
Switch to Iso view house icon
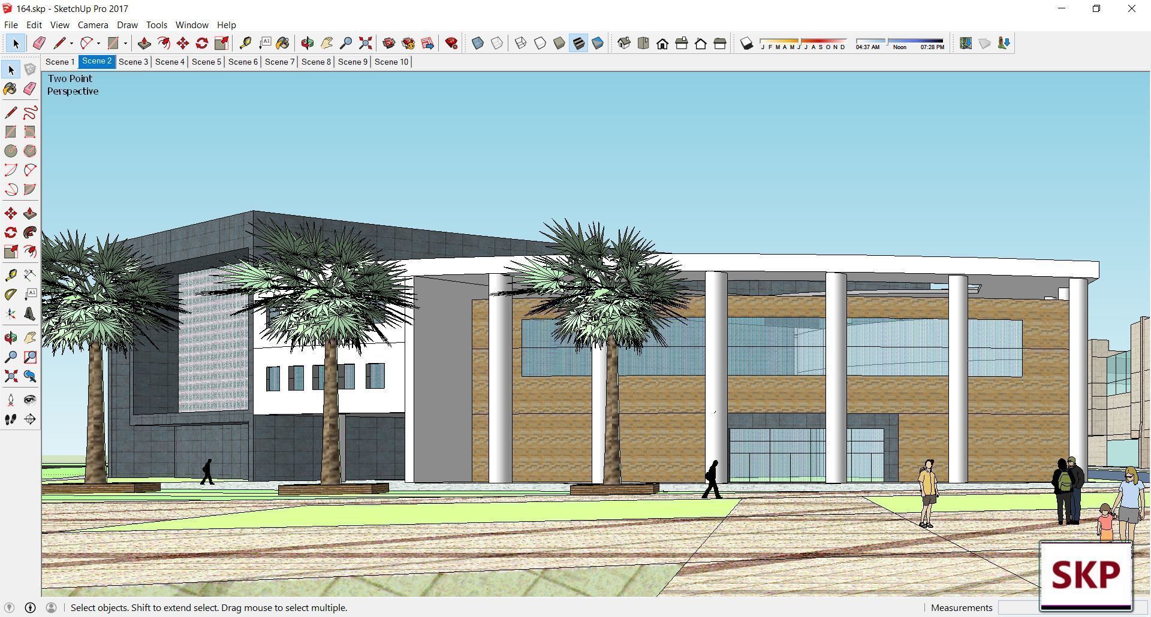[624, 43]
